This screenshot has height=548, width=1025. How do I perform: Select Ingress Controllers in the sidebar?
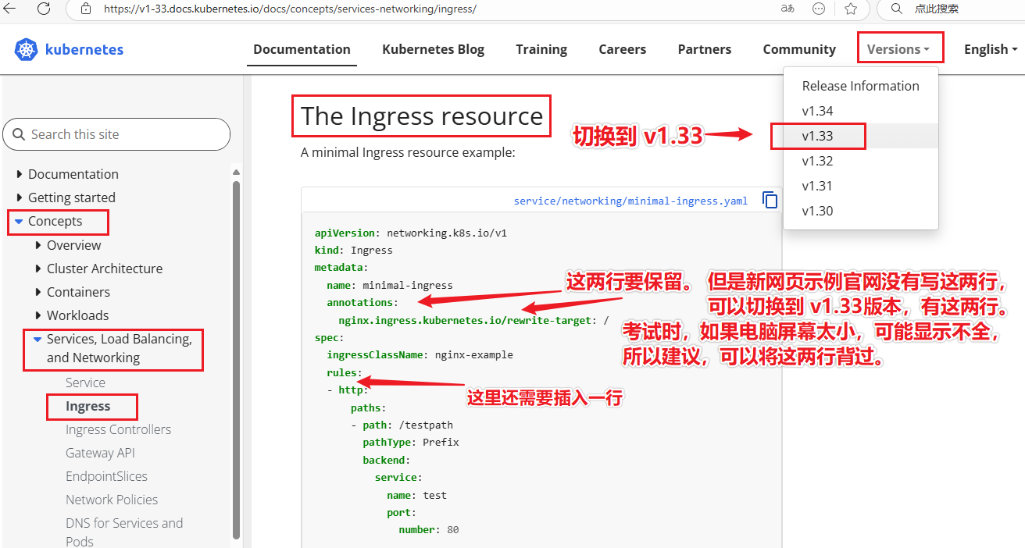click(118, 429)
